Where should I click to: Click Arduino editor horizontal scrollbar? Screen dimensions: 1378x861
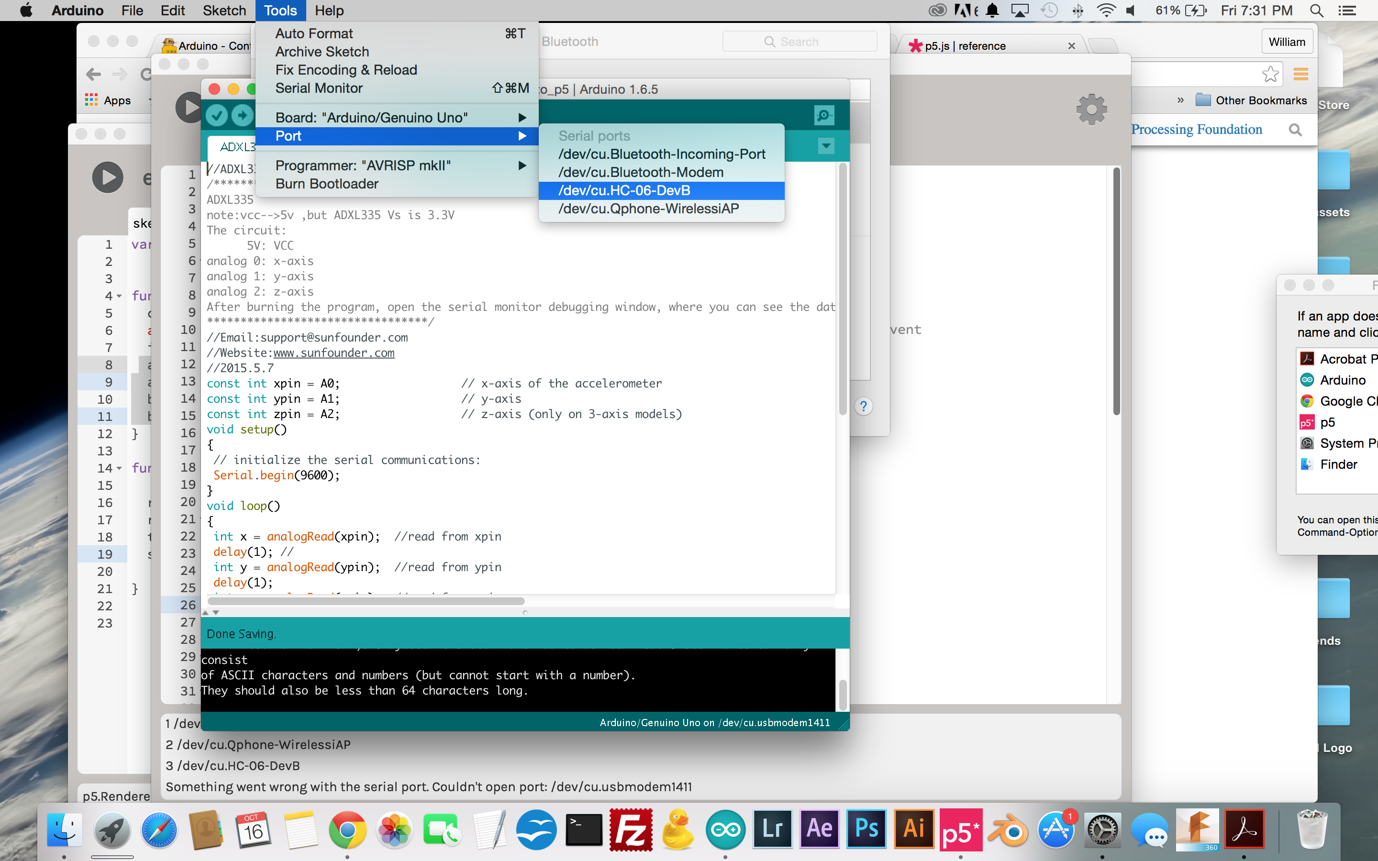click(366, 601)
